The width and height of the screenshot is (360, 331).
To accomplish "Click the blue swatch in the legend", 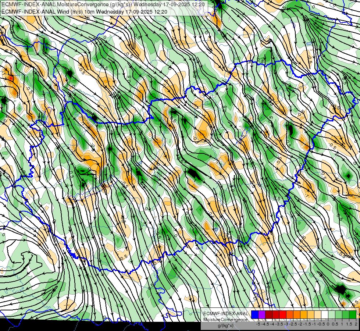I will (255, 314).
